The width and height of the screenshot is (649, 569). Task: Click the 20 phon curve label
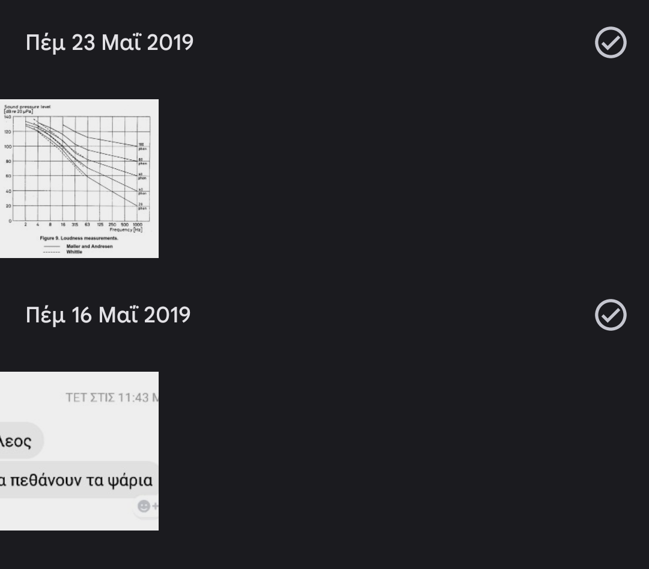142,206
